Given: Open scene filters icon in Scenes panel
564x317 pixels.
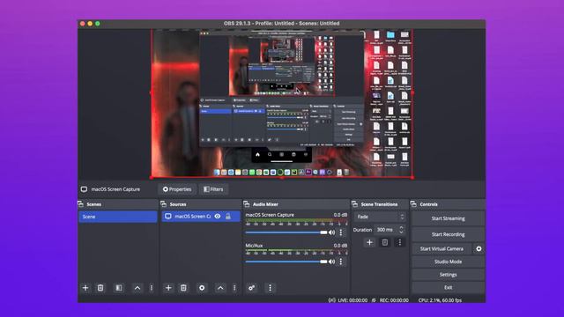Looking at the screenshot, I should [119, 288].
